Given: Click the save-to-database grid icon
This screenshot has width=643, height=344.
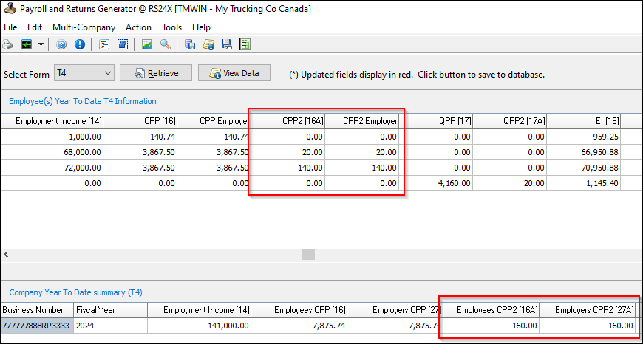Looking at the screenshot, I should click(189, 44).
